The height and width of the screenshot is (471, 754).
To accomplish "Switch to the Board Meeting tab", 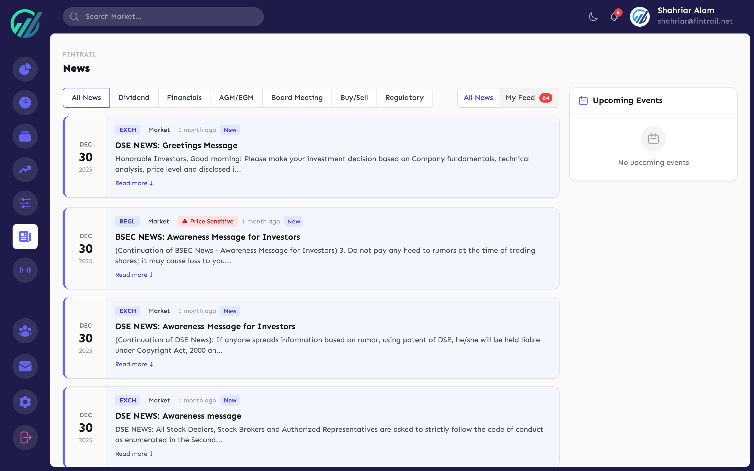I will tap(297, 98).
